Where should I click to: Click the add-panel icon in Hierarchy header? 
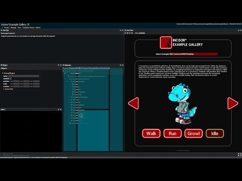pyautogui.click(x=120, y=65)
